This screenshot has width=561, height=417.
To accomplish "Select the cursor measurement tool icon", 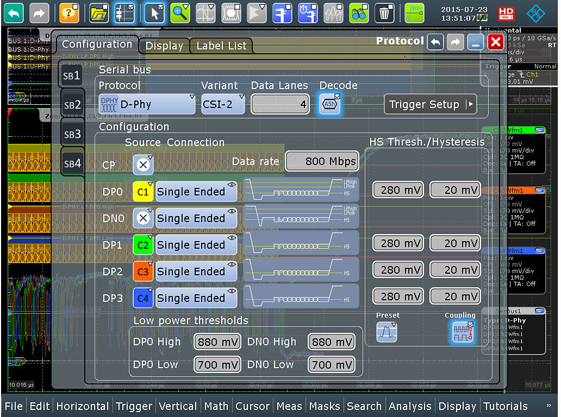I will (205, 13).
